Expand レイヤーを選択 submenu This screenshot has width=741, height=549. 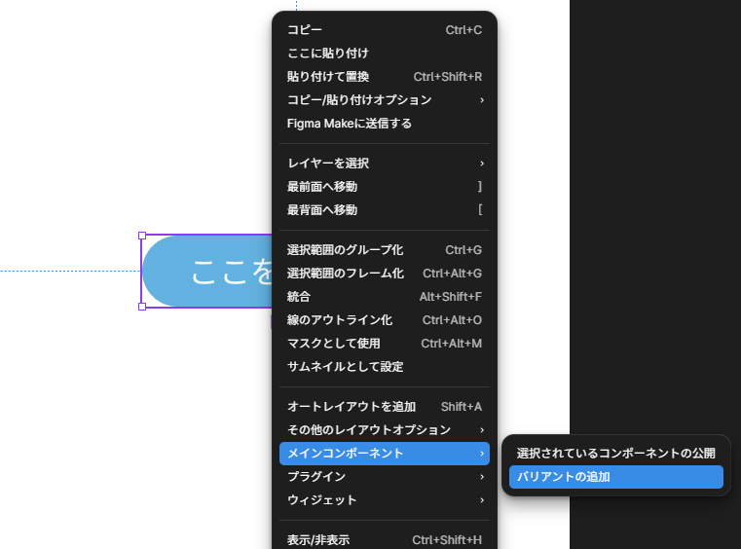(384, 164)
